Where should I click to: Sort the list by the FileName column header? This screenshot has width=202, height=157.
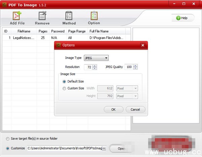(24, 31)
